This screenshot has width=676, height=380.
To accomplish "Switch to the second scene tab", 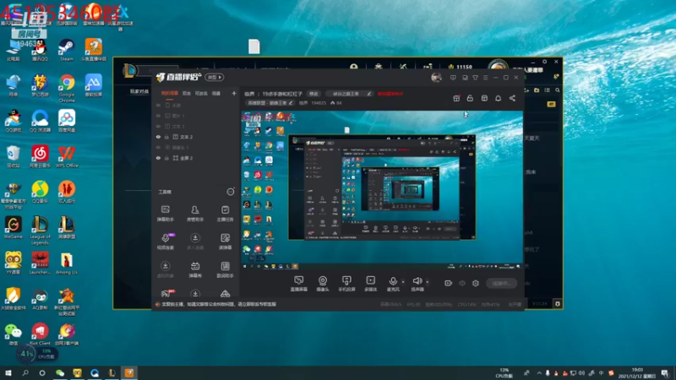I will (x=186, y=93).
